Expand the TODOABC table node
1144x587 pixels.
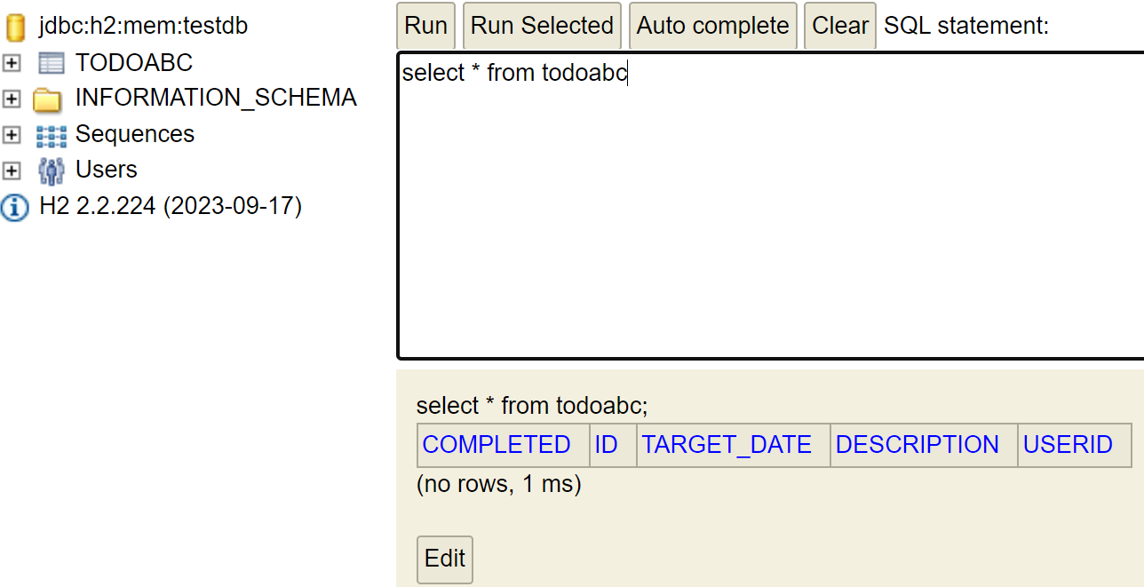[x=12, y=64]
